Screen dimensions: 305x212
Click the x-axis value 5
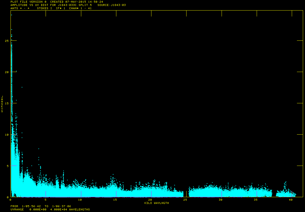tap(46, 200)
